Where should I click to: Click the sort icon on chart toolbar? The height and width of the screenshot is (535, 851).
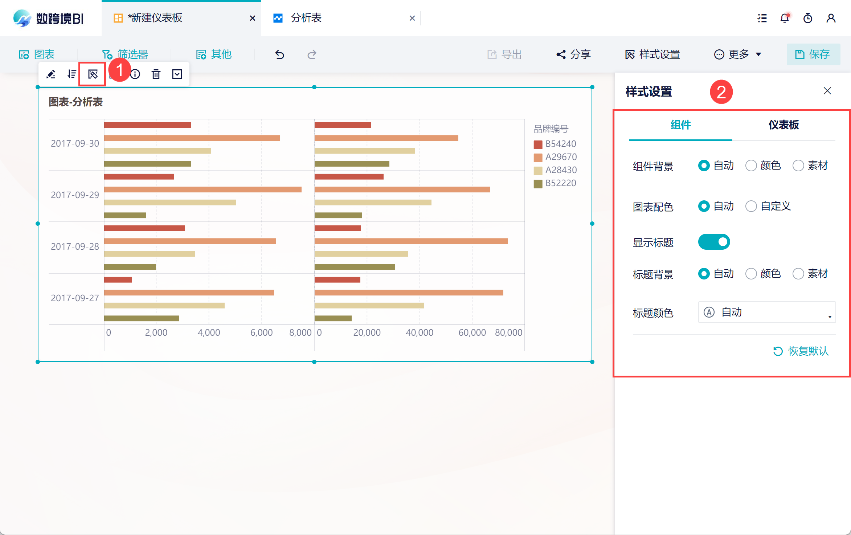click(72, 74)
